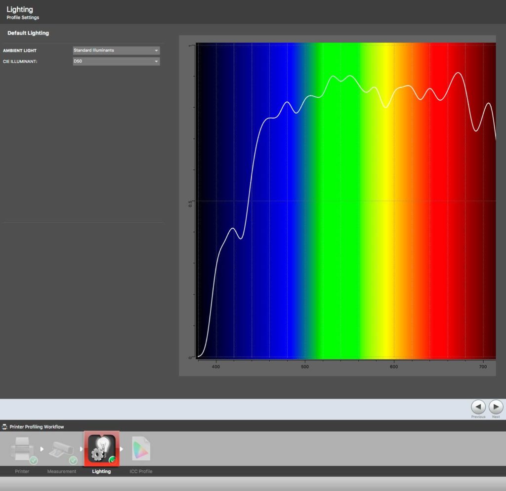Click the ICC Profile step label
The height and width of the screenshot is (491, 506).
tap(141, 471)
